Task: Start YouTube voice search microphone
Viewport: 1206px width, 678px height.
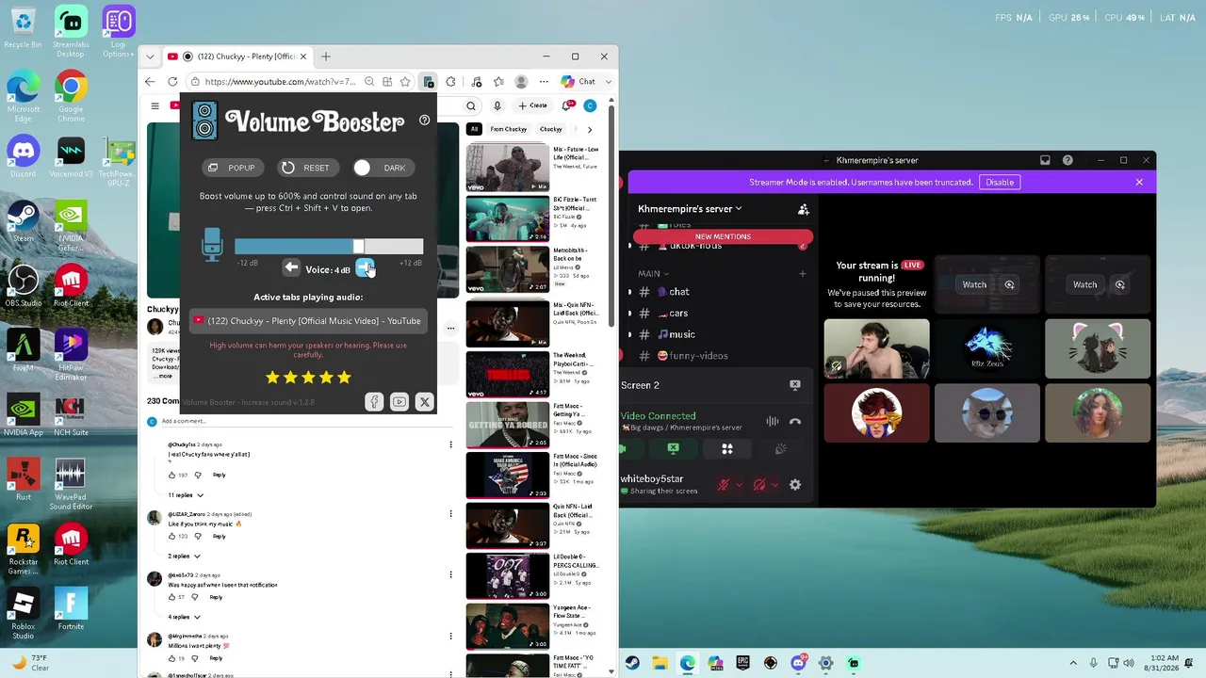Action: (x=497, y=105)
